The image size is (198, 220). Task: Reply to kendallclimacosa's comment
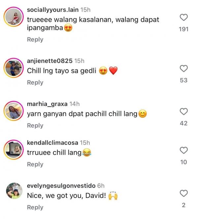point(35,164)
